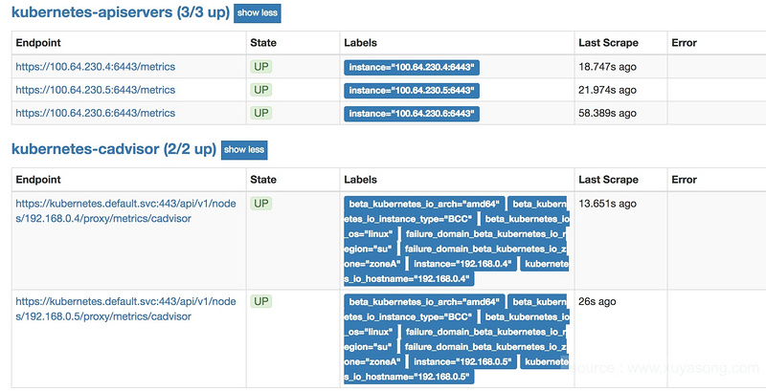Click the instance="192.168.0.4" label badge
766x391 pixels.
point(462,263)
